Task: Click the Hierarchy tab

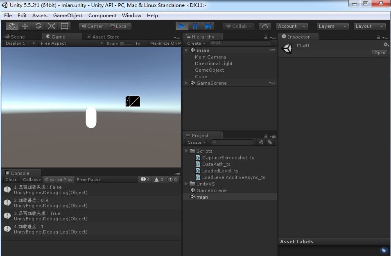Action: [x=203, y=37]
